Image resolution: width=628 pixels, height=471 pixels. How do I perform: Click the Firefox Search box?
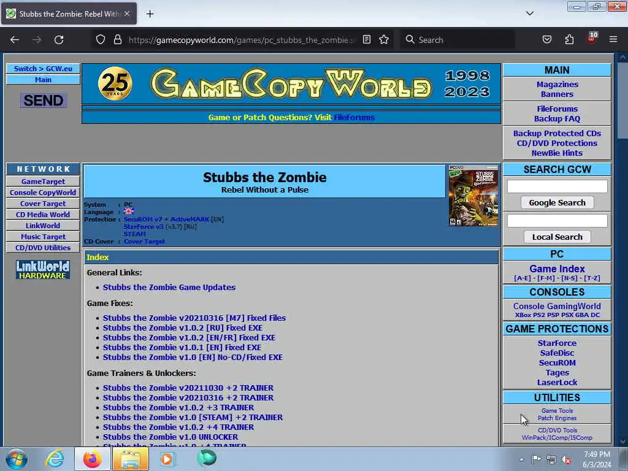pyautogui.click(x=458, y=40)
